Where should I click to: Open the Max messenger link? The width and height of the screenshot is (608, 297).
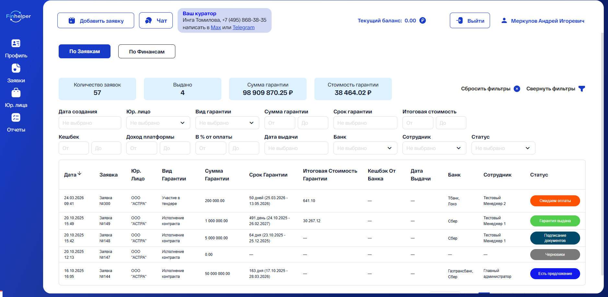[x=216, y=28]
